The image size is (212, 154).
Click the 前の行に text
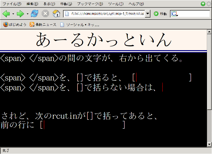17,125
